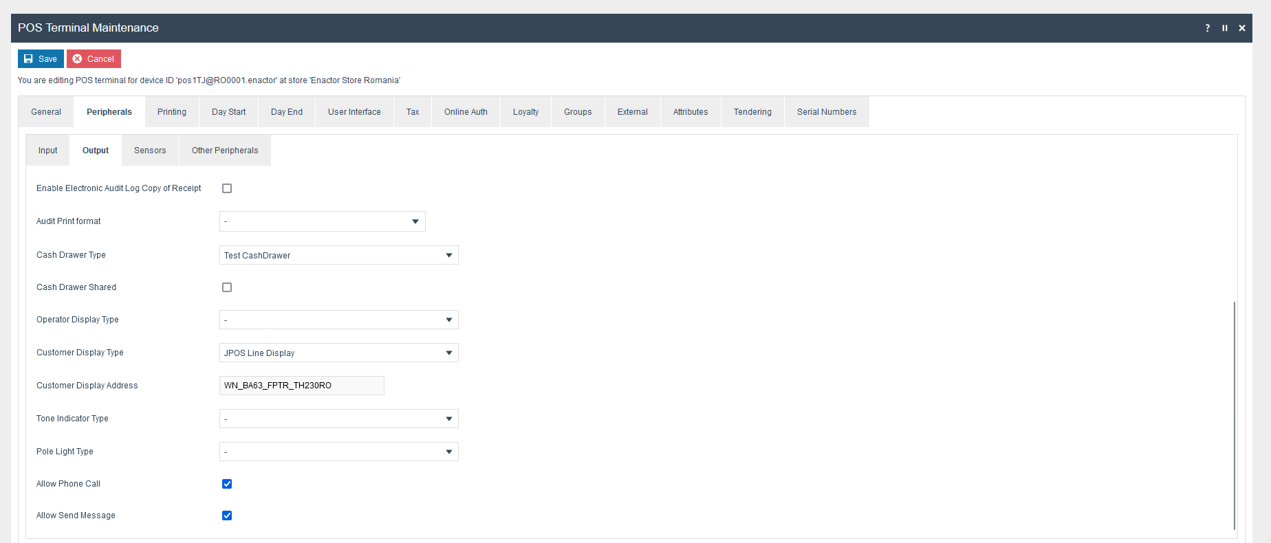Expand the Cash Drawer Type dropdown

338,255
